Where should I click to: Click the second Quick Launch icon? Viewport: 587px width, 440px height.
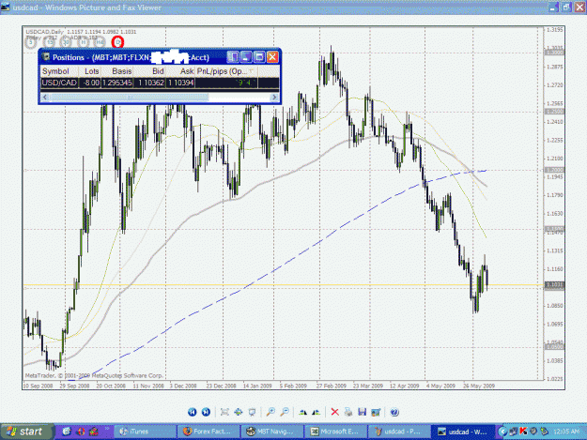[81, 432]
